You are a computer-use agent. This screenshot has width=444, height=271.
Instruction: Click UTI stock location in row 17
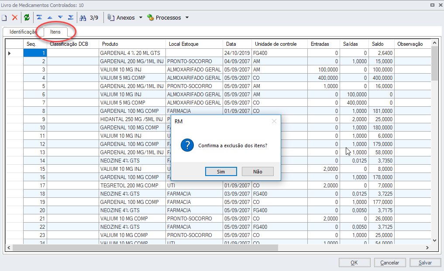[x=194, y=185]
